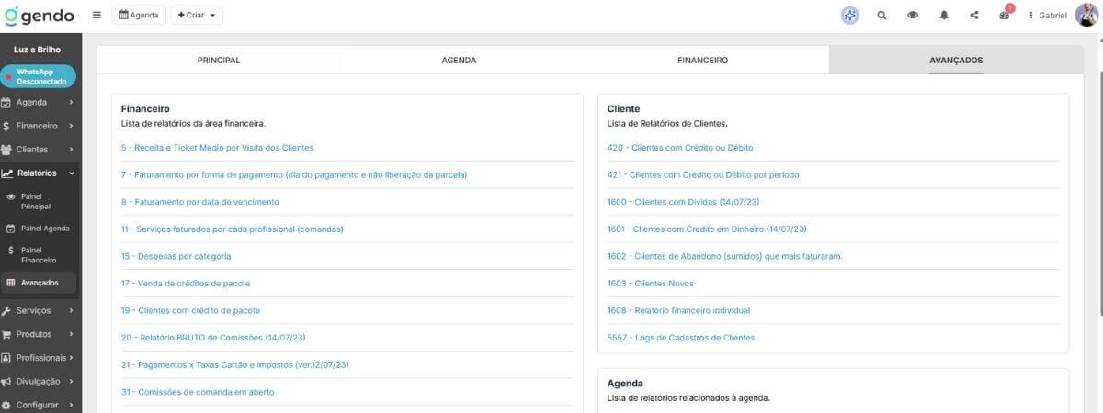Open the notifications bell

[944, 16]
